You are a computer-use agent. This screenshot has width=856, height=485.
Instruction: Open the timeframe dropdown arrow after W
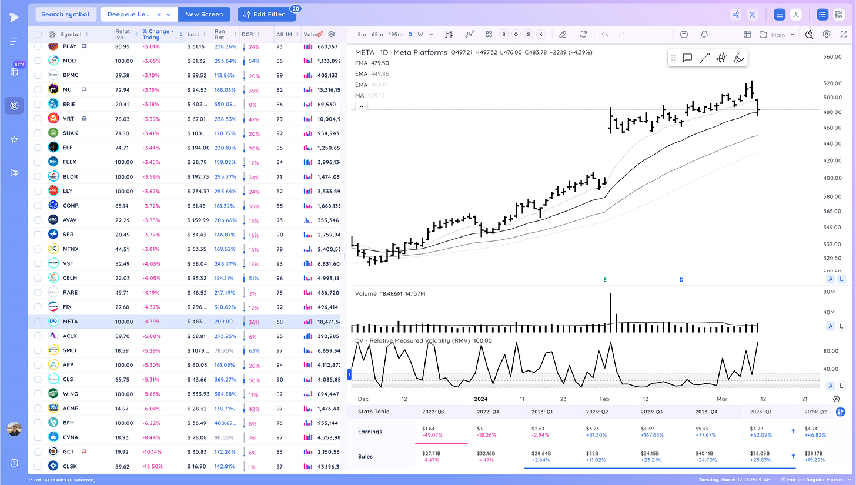click(431, 35)
